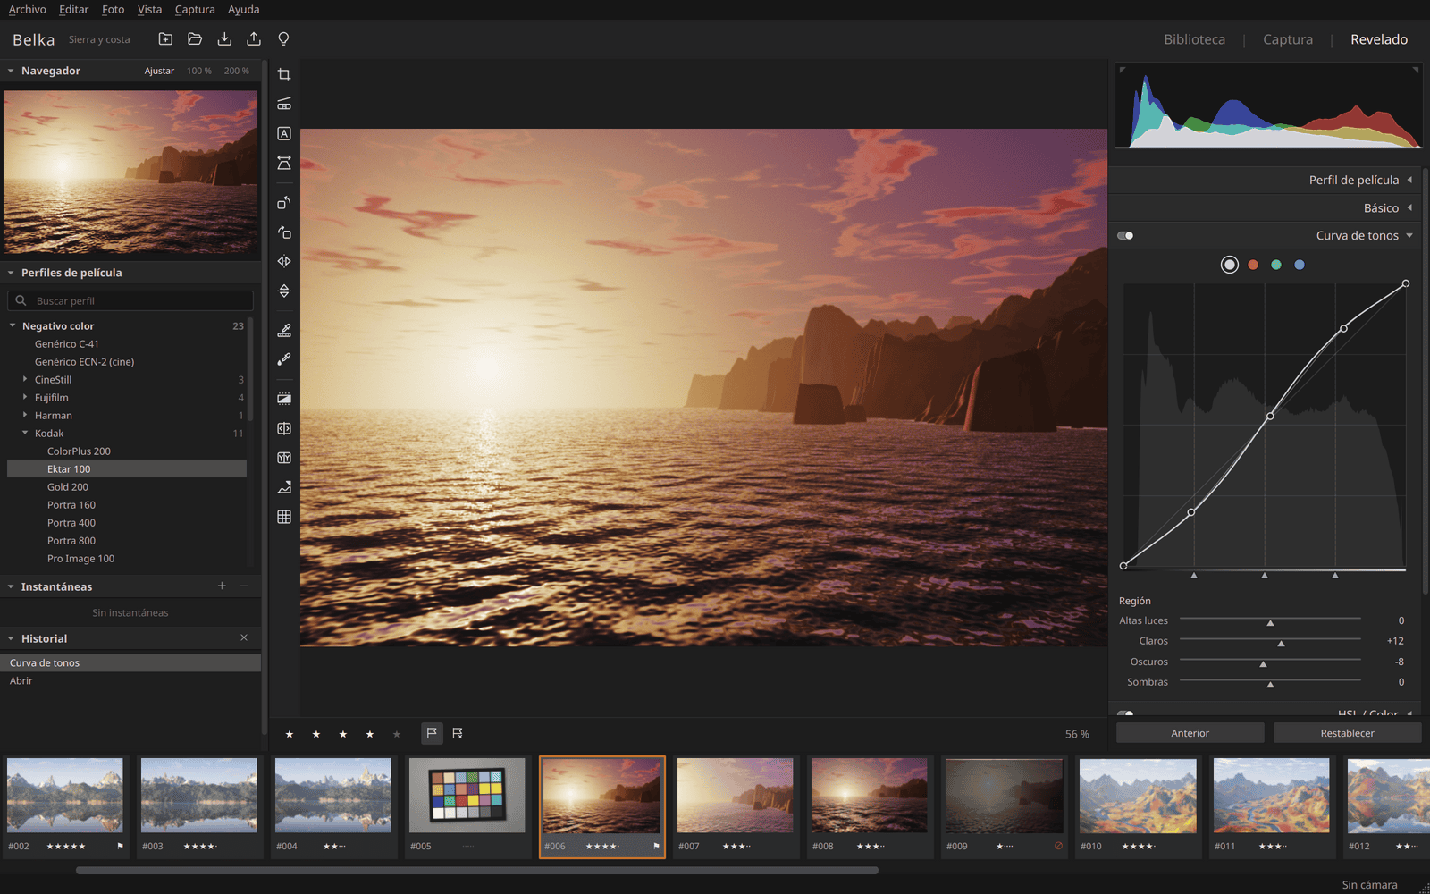Screen dimensions: 1430x894
Task: Collapse the Navegador panel
Action: [x=11, y=71]
